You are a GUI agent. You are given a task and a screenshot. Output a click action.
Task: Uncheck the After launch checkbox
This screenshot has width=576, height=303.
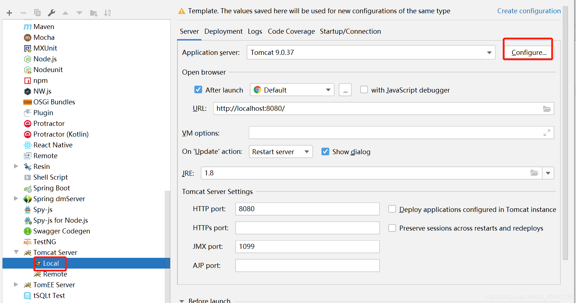pyautogui.click(x=198, y=90)
